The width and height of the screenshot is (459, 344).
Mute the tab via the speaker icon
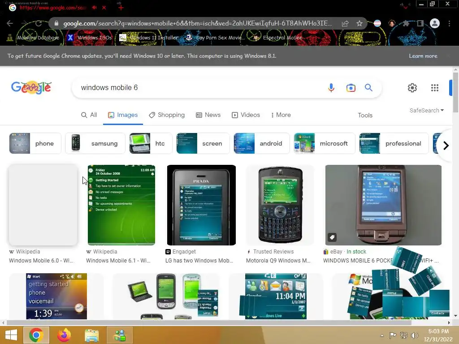(94, 8)
